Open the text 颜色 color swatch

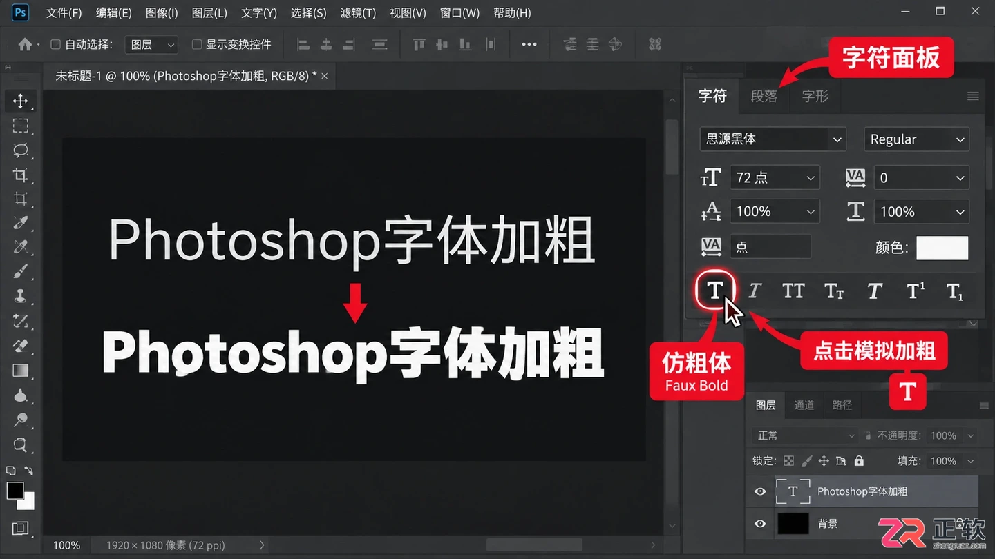pyautogui.click(x=942, y=248)
